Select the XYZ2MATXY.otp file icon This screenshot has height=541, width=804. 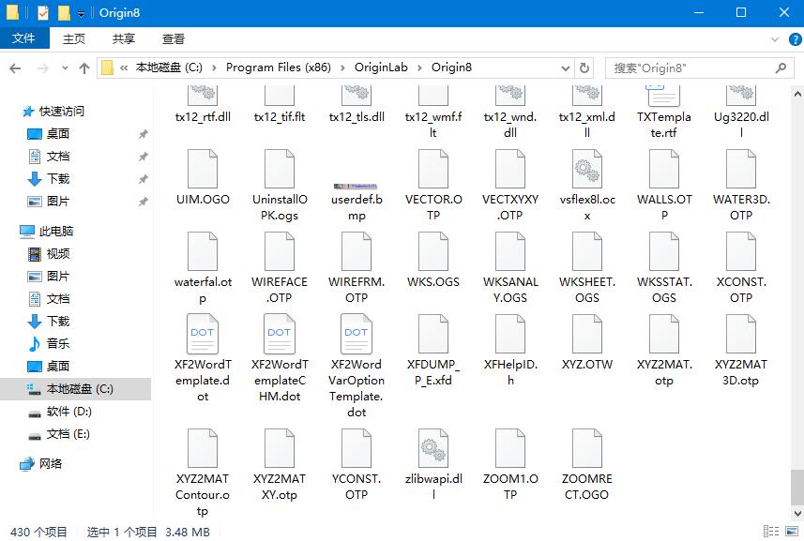pos(280,448)
